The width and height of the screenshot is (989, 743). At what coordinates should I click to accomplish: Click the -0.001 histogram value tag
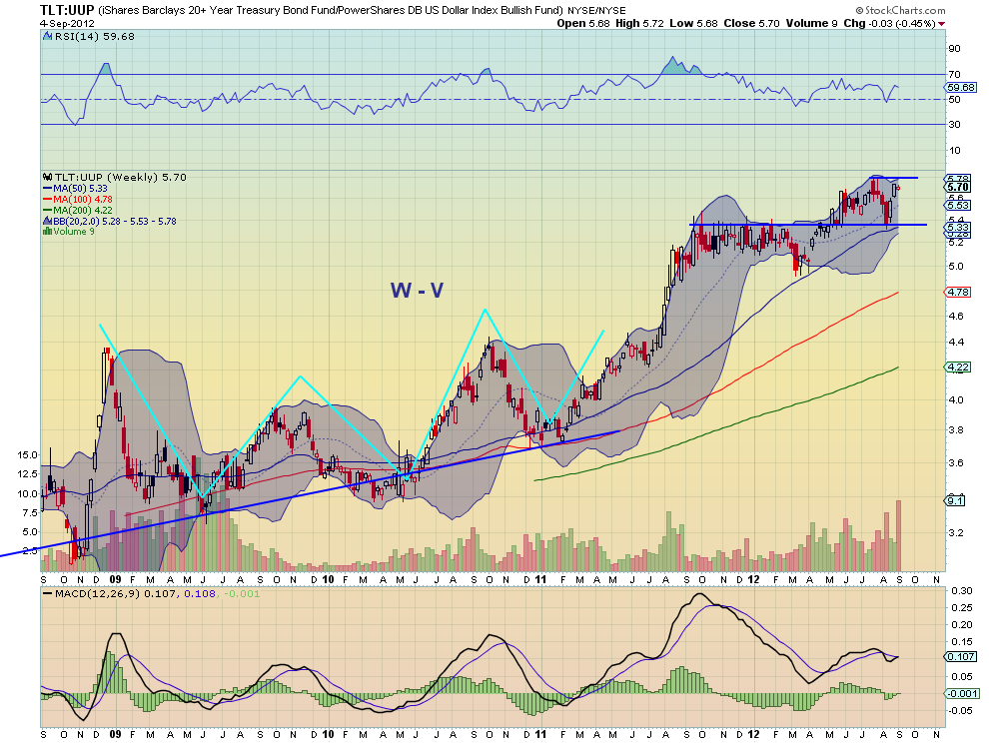962,694
